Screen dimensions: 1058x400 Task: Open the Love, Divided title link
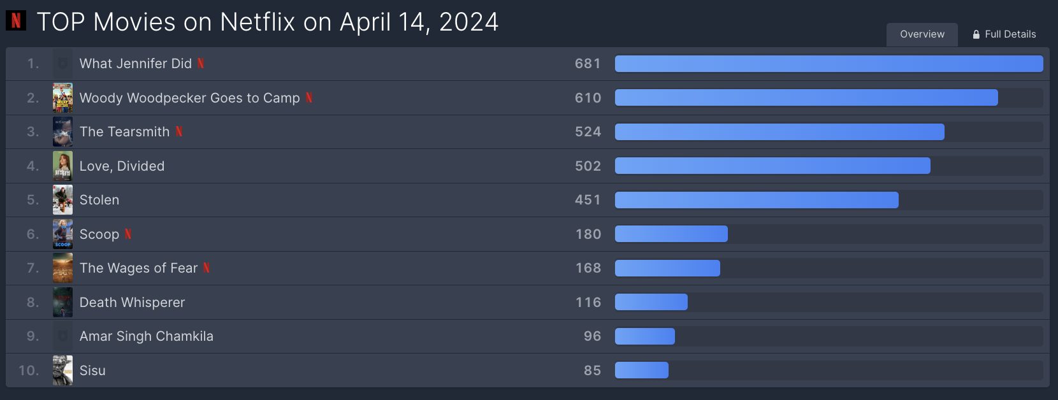click(x=122, y=166)
